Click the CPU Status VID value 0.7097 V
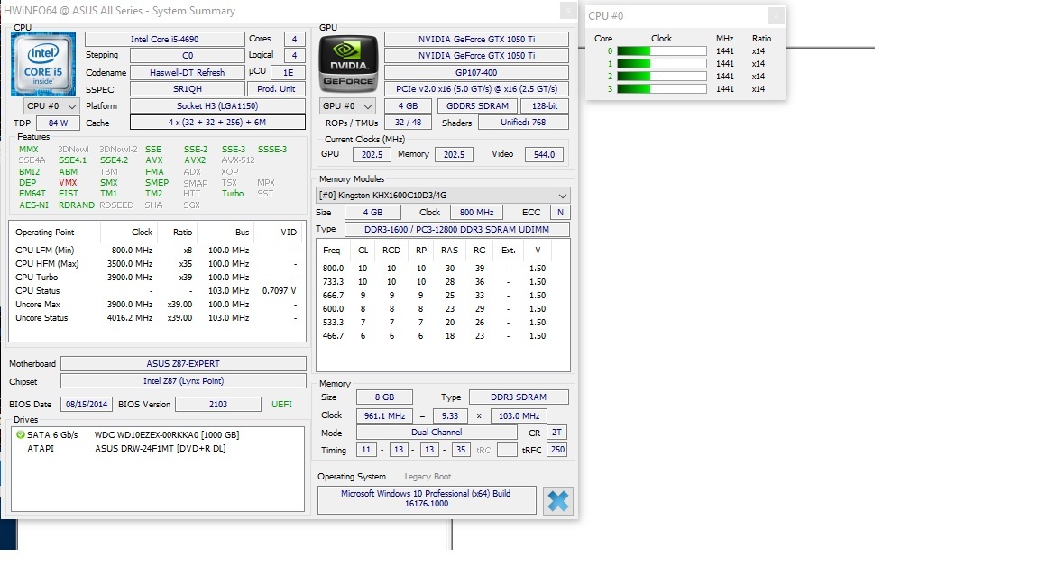Viewport: 1039px width, 584px height. pos(279,291)
